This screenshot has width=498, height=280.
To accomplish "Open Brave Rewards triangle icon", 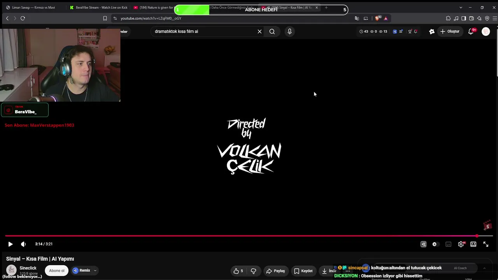I will pyautogui.click(x=386, y=18).
